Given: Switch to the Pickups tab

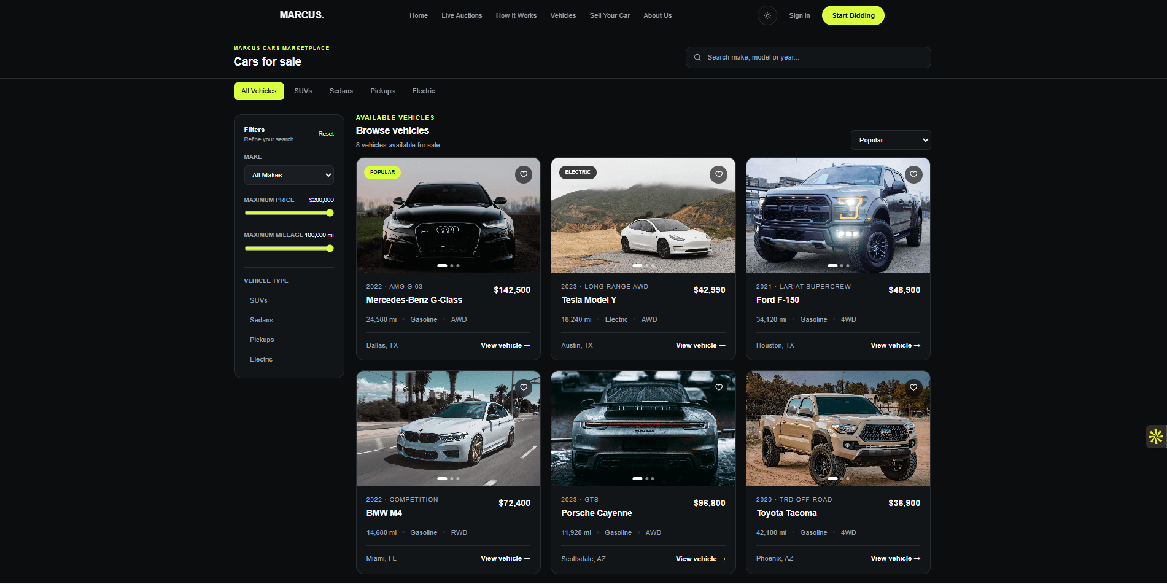Looking at the screenshot, I should click(x=382, y=91).
